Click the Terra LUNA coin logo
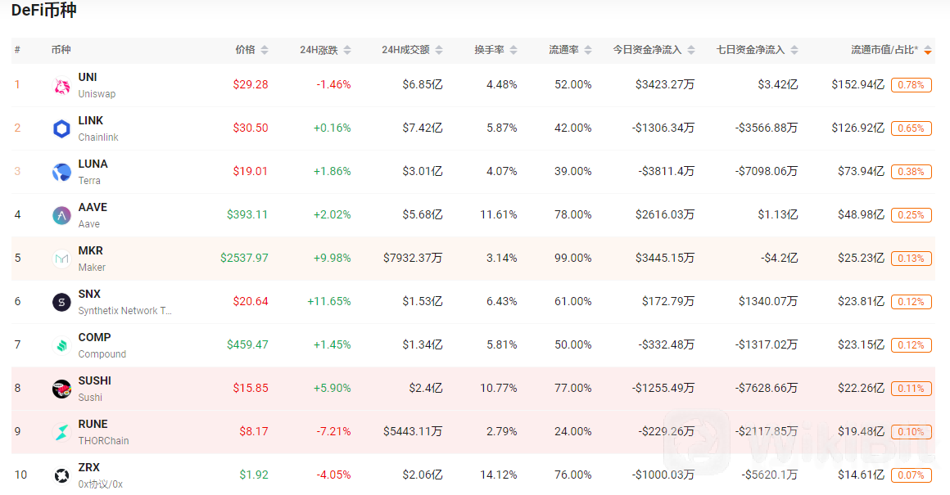The image size is (950, 495). (x=61, y=173)
